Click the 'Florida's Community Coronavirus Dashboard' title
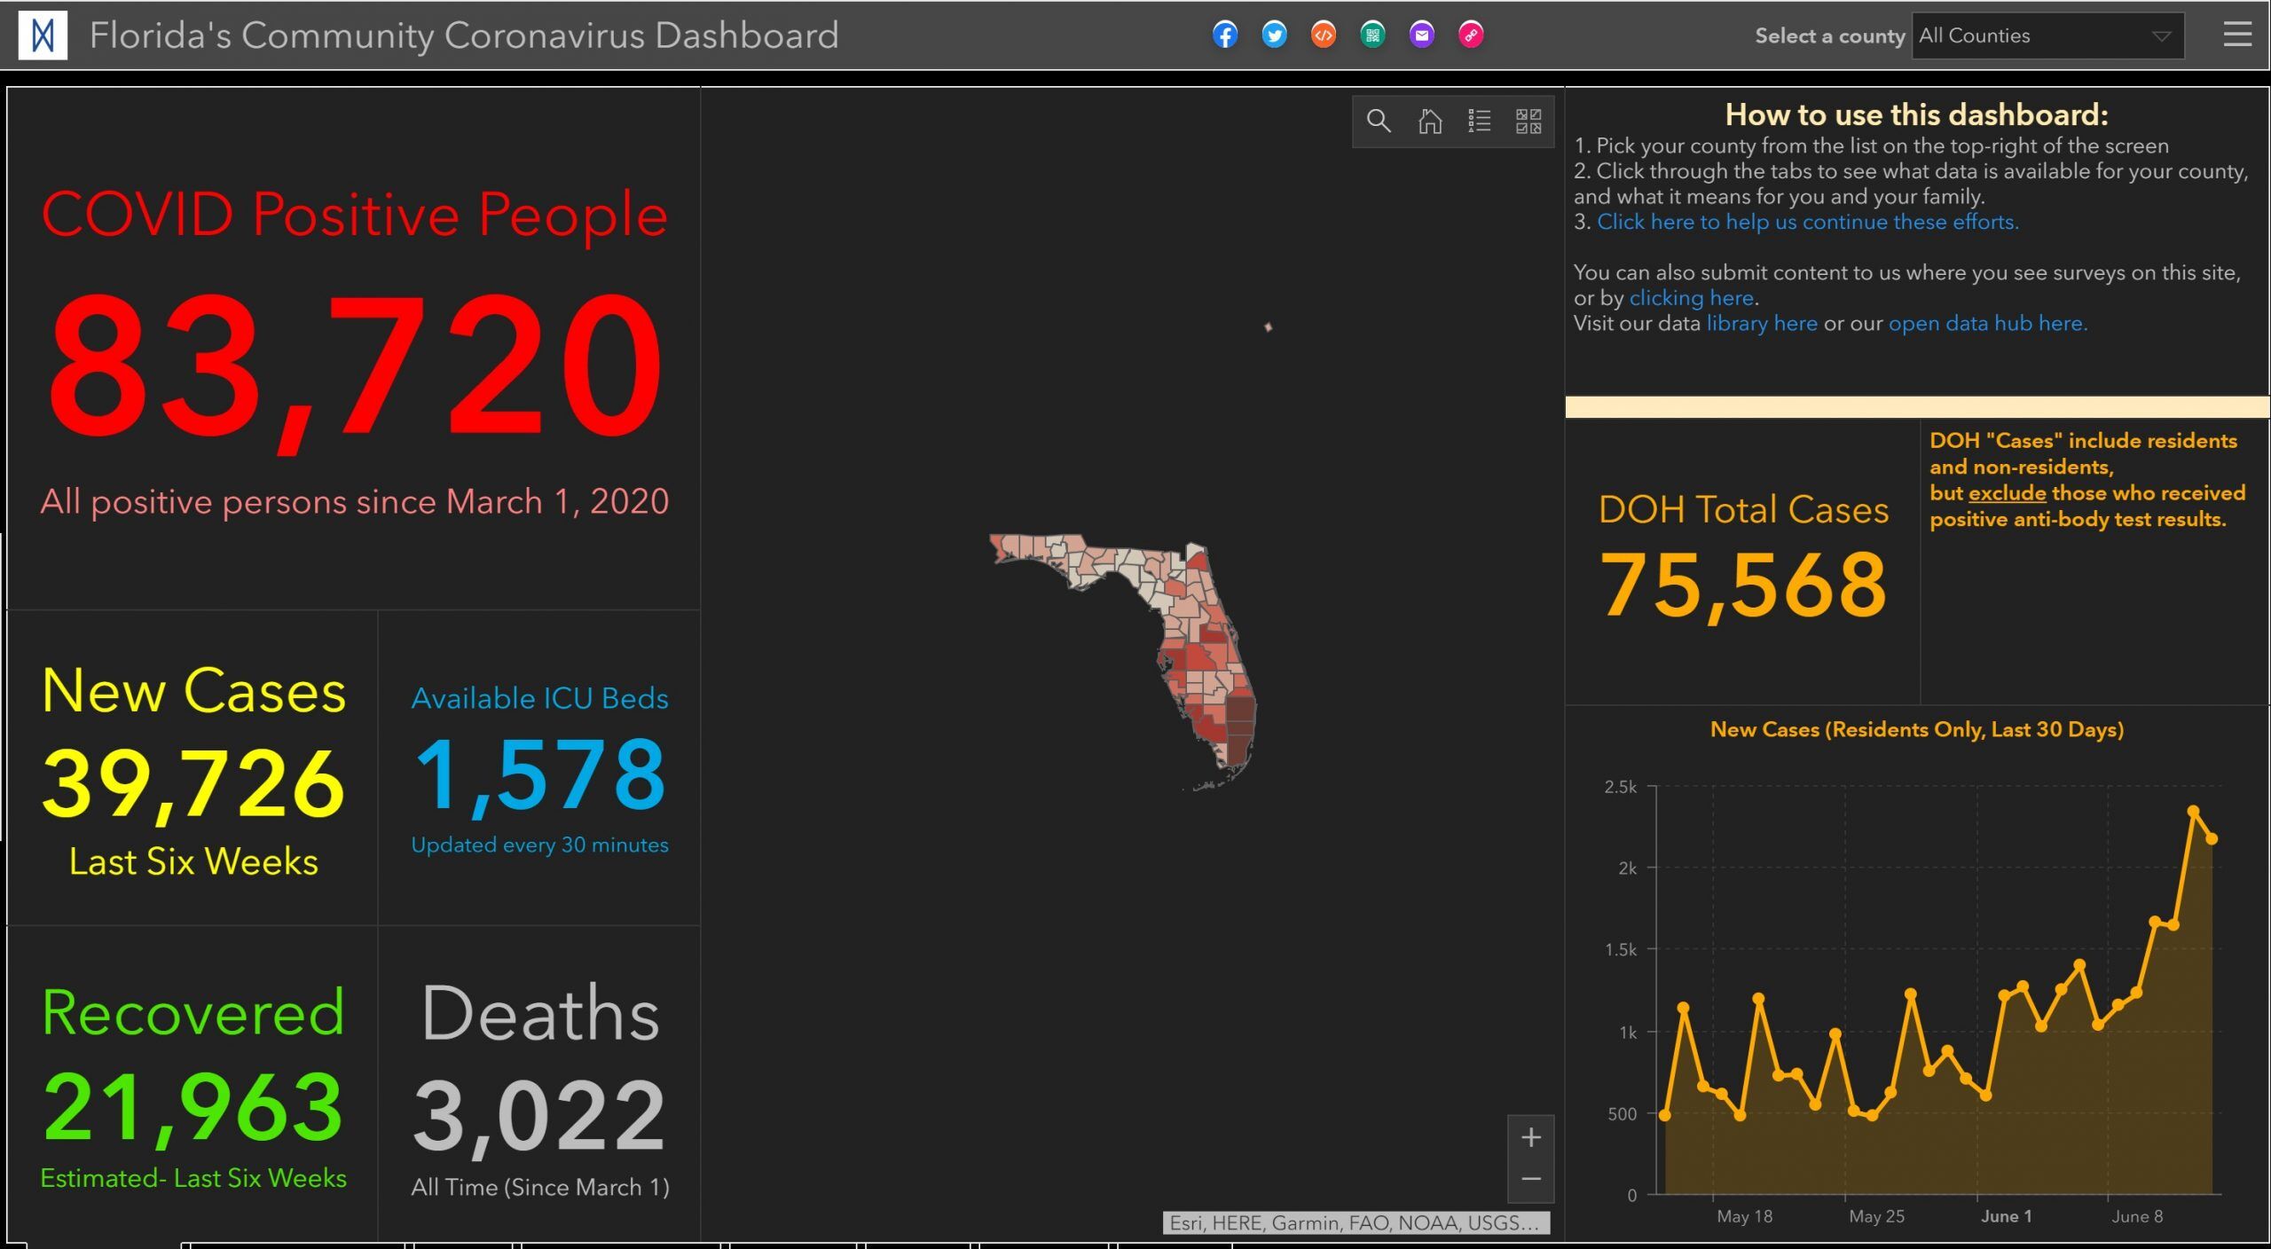 pyautogui.click(x=464, y=35)
